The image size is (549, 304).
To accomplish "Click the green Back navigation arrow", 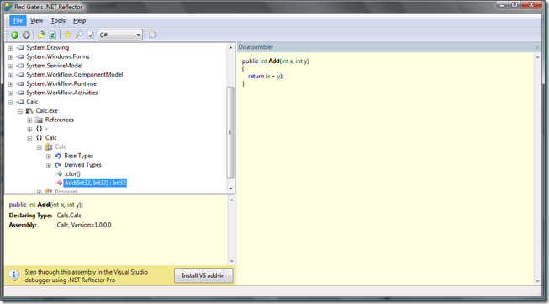I will pyautogui.click(x=14, y=35).
